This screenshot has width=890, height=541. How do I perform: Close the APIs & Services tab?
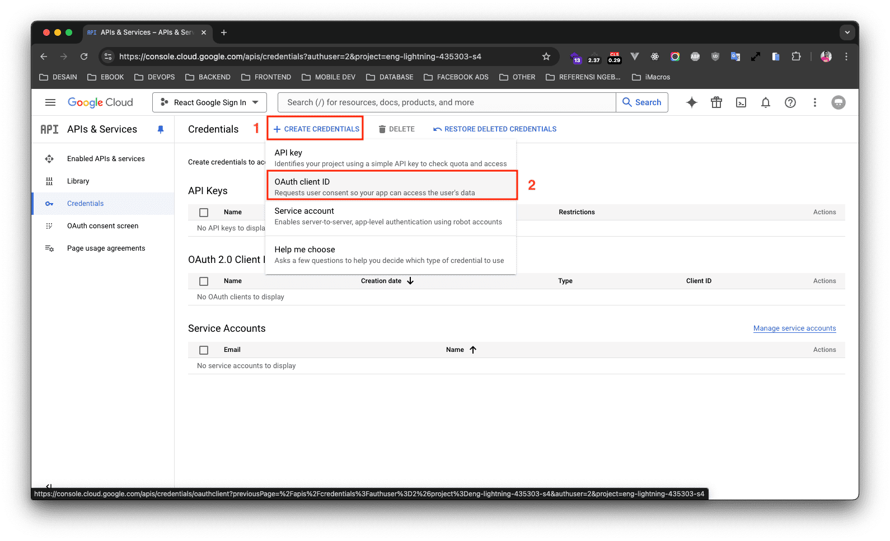tap(204, 32)
